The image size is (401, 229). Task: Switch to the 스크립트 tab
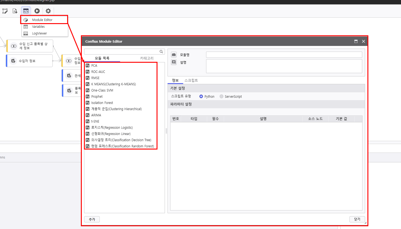(191, 80)
